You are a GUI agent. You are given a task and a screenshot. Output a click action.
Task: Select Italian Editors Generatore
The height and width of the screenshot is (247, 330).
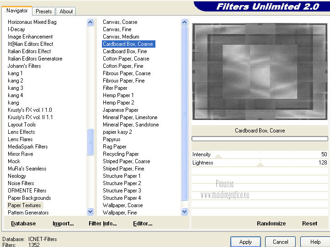coord(35,59)
